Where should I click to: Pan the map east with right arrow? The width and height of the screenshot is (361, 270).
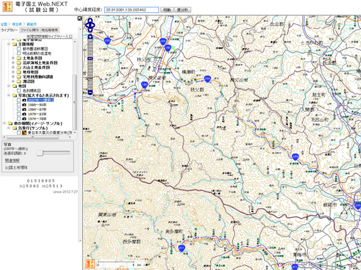click(95, 26)
